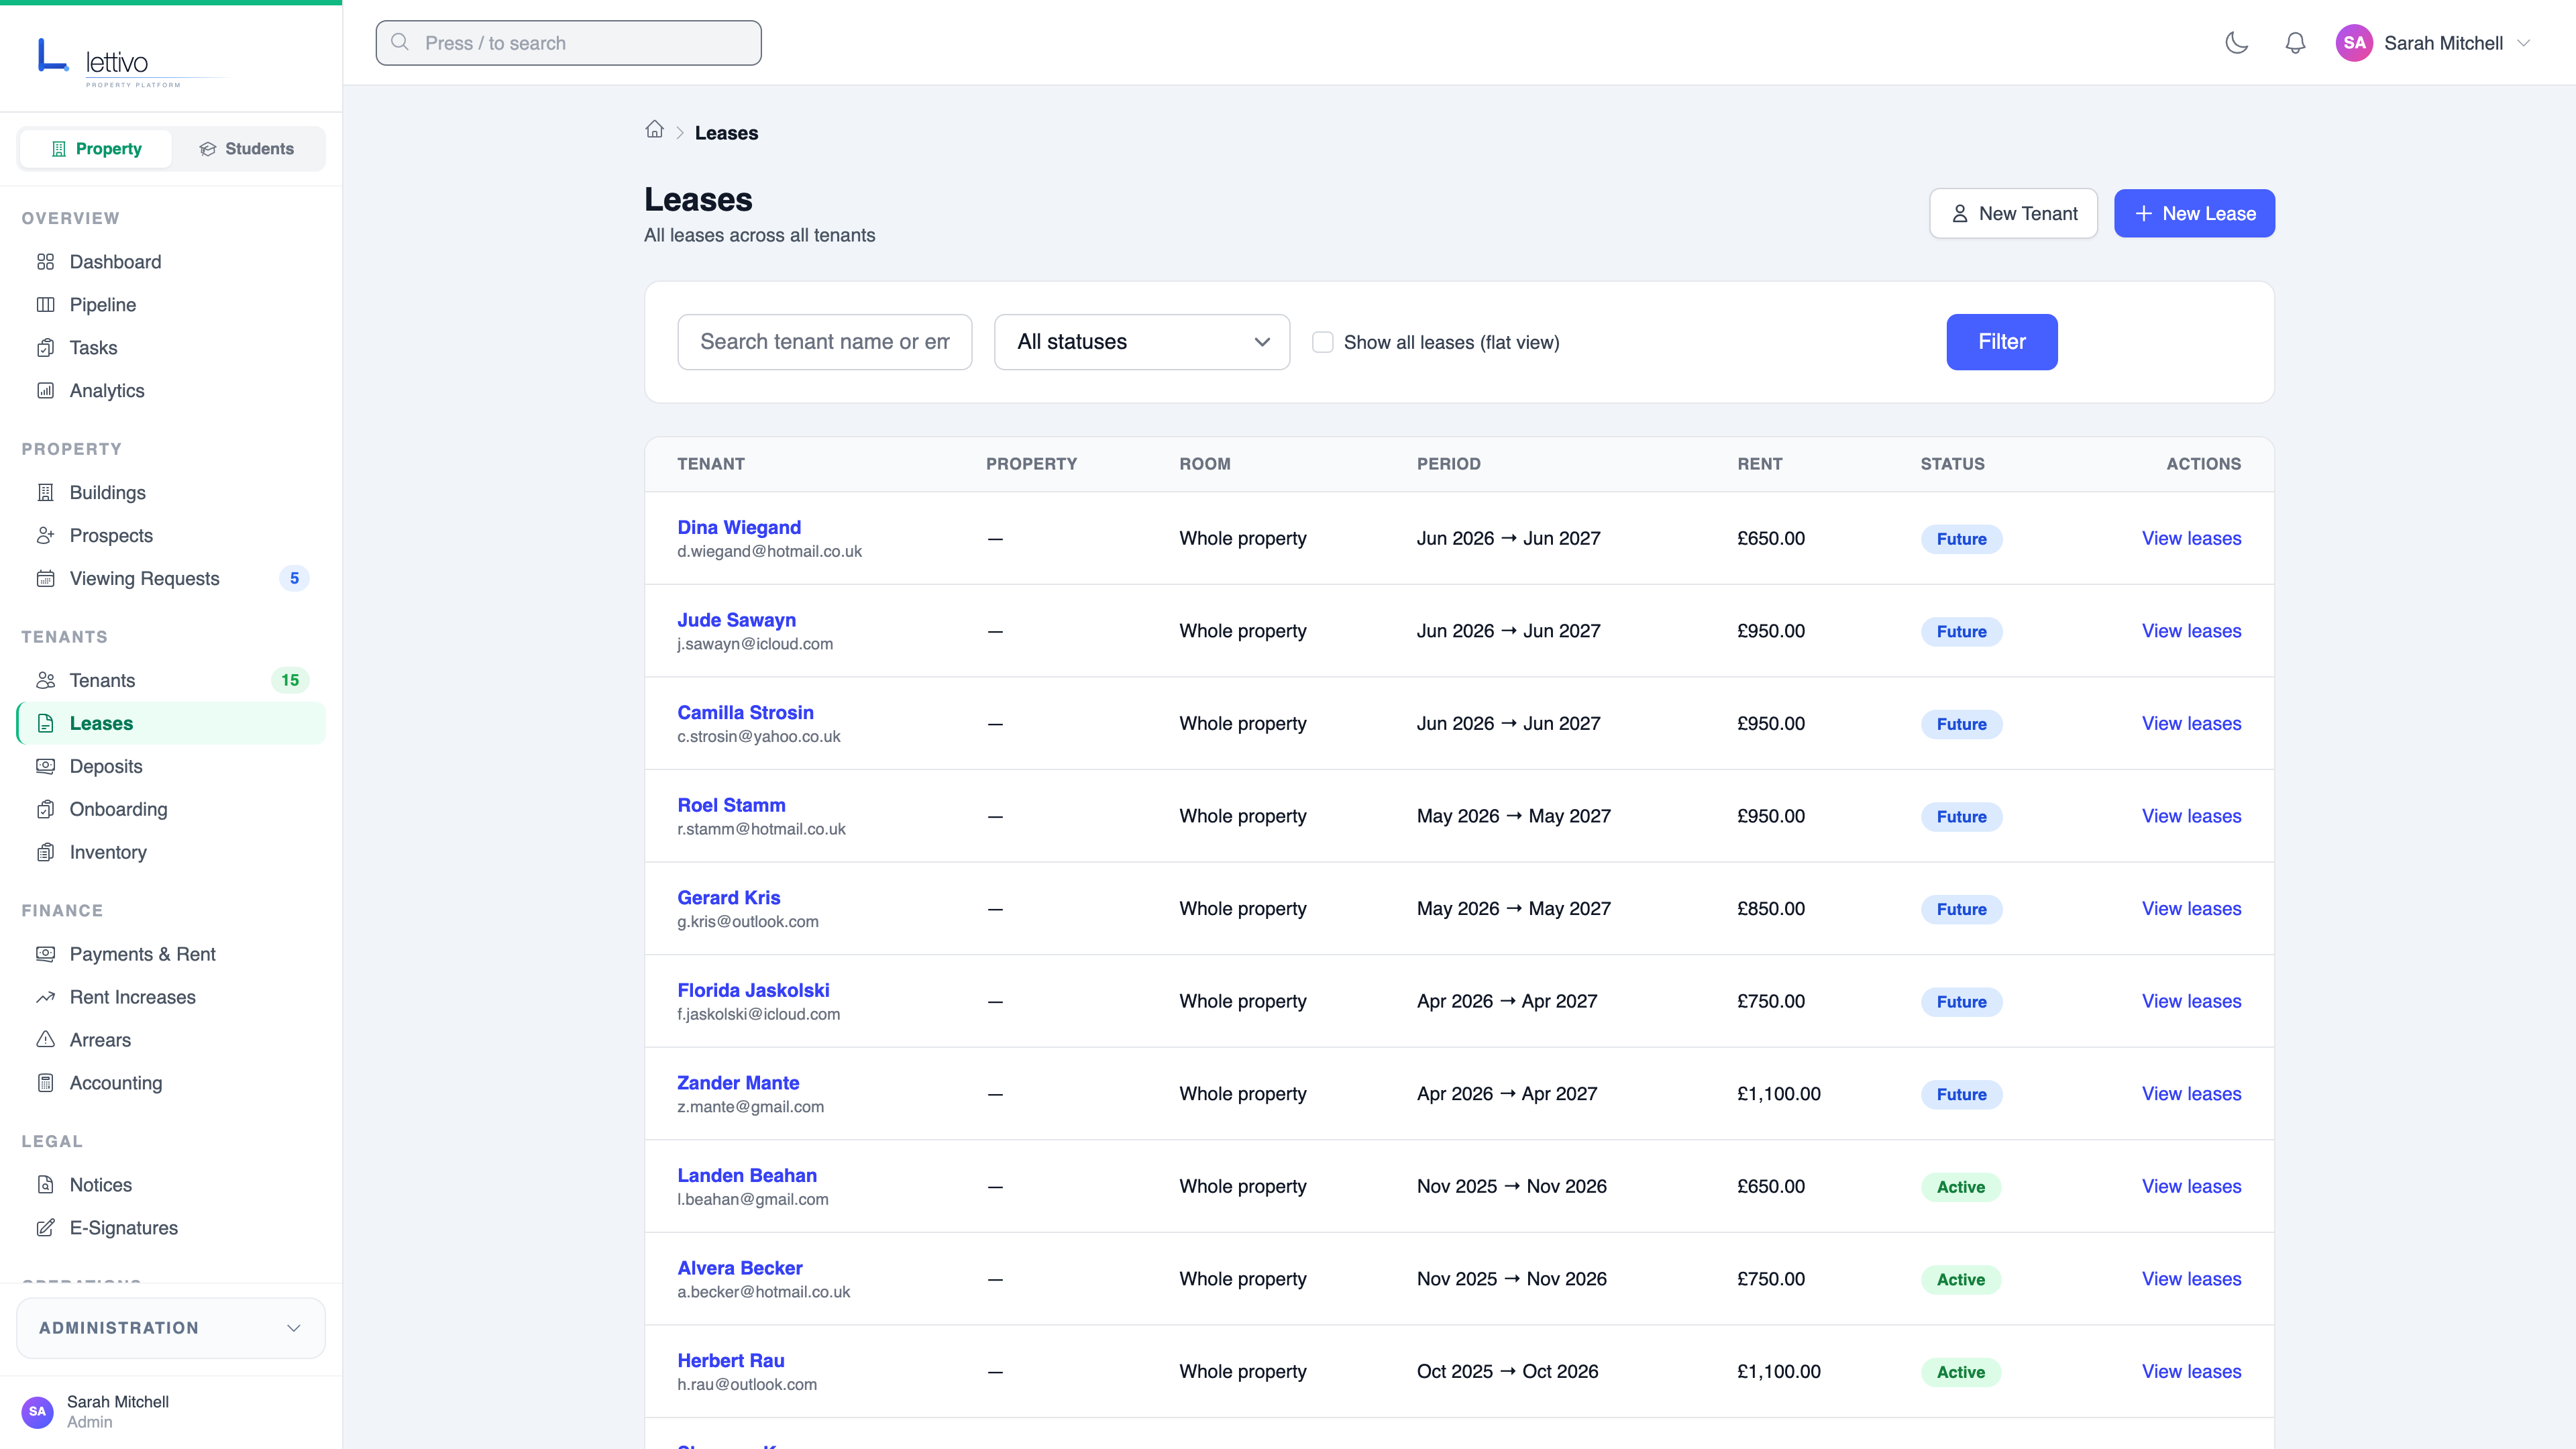Select the Prospects person-add icon
The height and width of the screenshot is (1449, 2576).
tap(46, 535)
